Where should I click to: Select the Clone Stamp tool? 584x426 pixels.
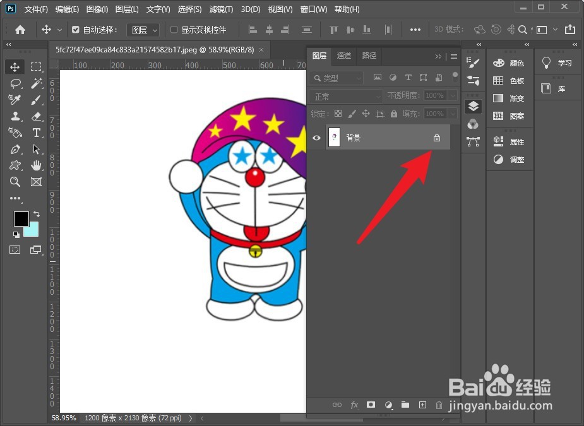pos(15,116)
